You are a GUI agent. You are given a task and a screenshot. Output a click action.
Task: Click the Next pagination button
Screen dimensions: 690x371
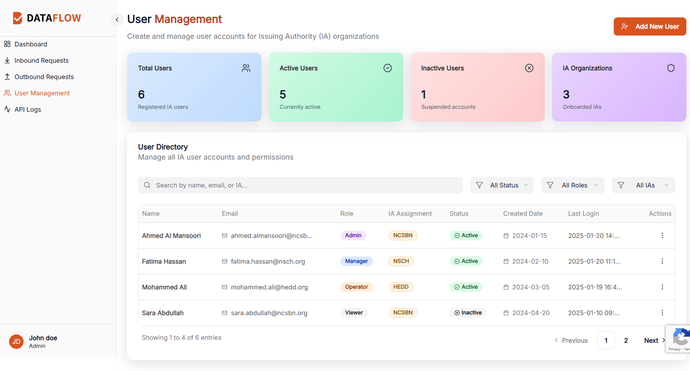[654, 341]
